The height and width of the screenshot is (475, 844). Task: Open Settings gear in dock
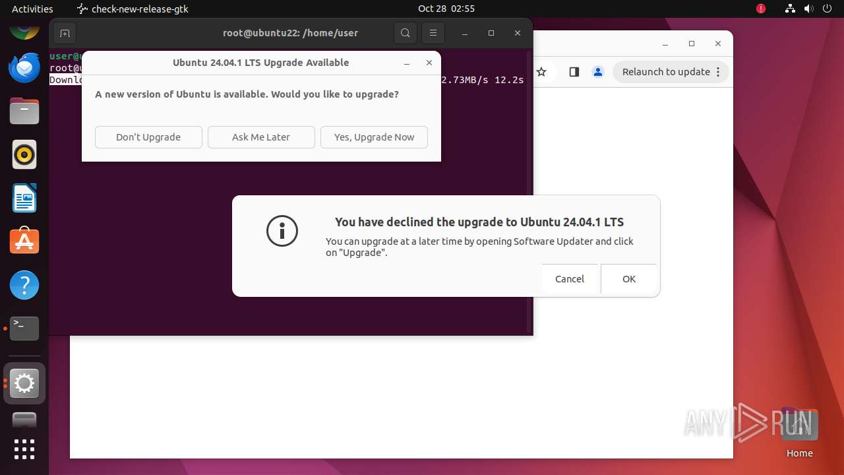[24, 383]
